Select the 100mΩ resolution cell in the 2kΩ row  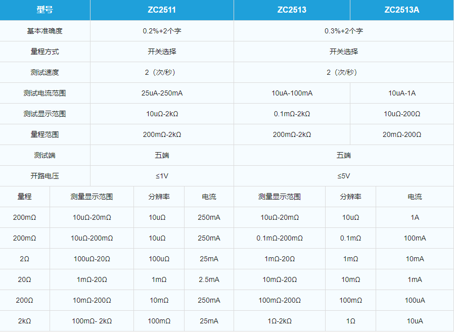click(x=159, y=321)
